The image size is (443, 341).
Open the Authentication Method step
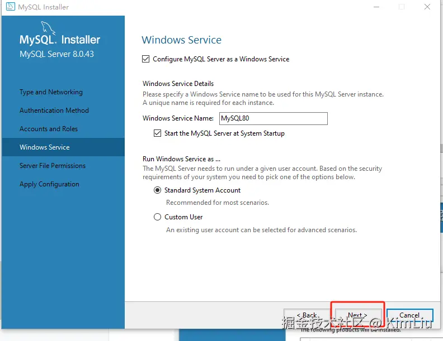(54, 111)
